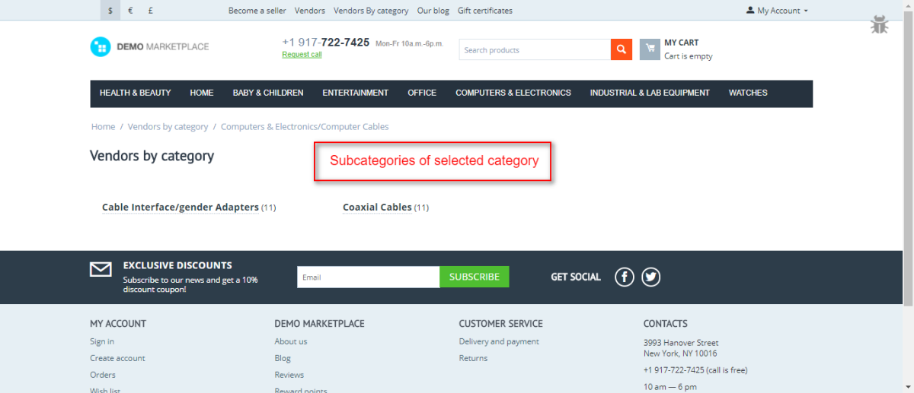Open the Sign in footer link
Screen dimensions: 914x393
coord(102,341)
